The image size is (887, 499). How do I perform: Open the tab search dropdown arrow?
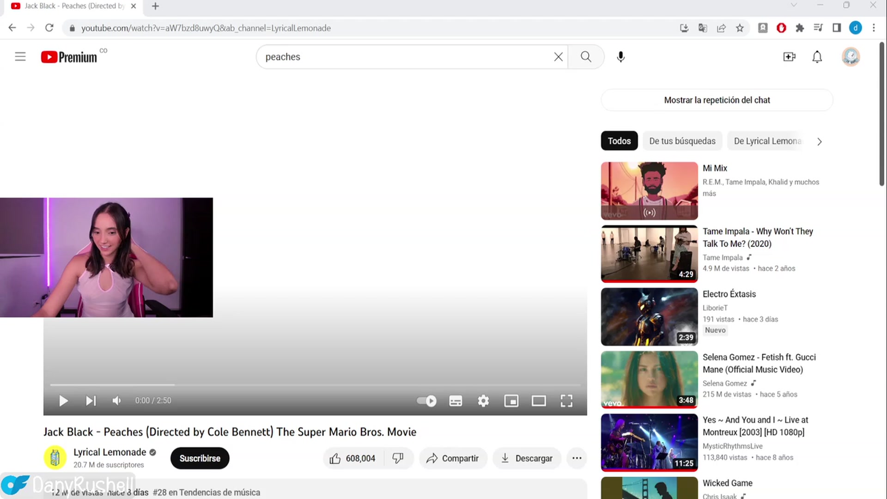coord(794,5)
